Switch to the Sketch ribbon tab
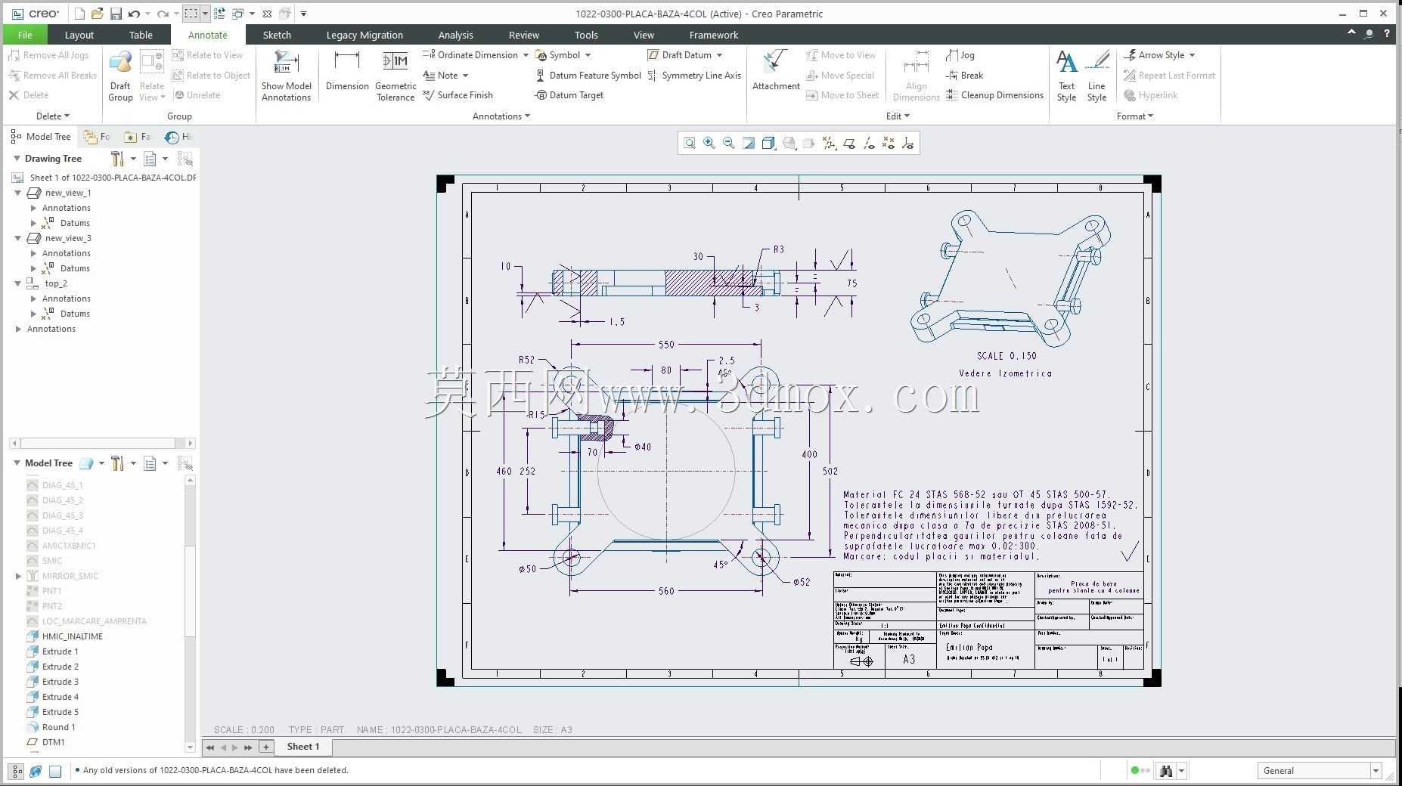1402x786 pixels. click(277, 35)
